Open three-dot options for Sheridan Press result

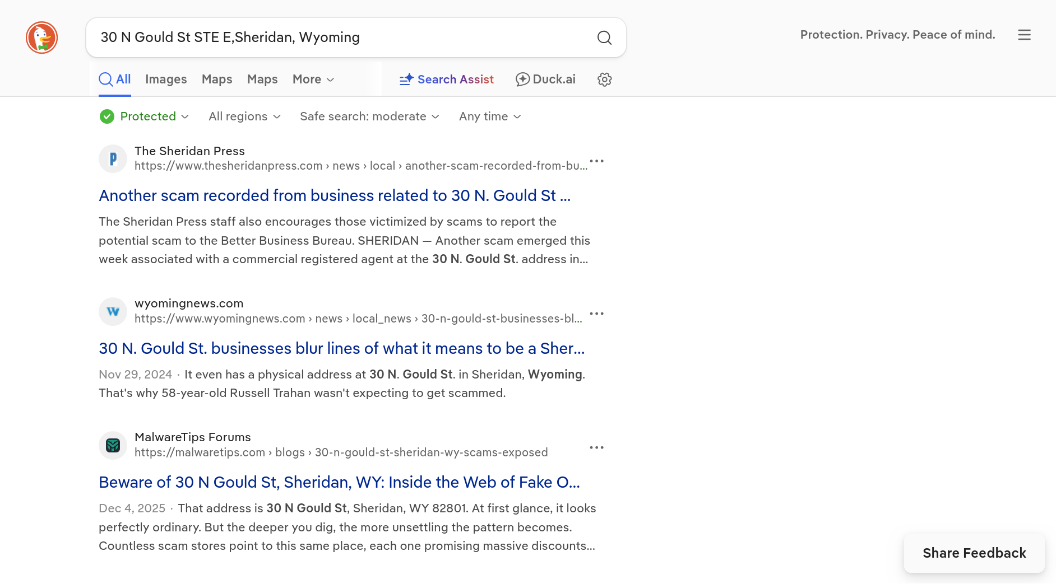596,161
